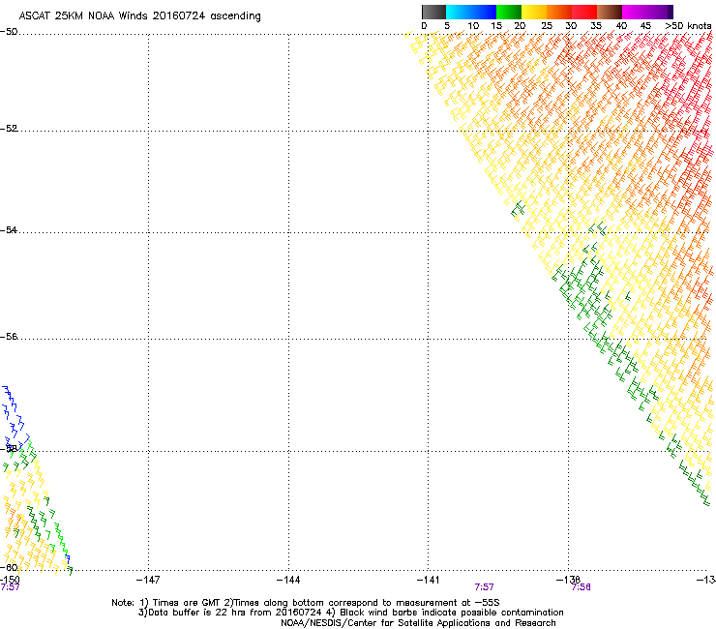Click the -54 latitude axis label
716x629 pixels.
(9, 229)
